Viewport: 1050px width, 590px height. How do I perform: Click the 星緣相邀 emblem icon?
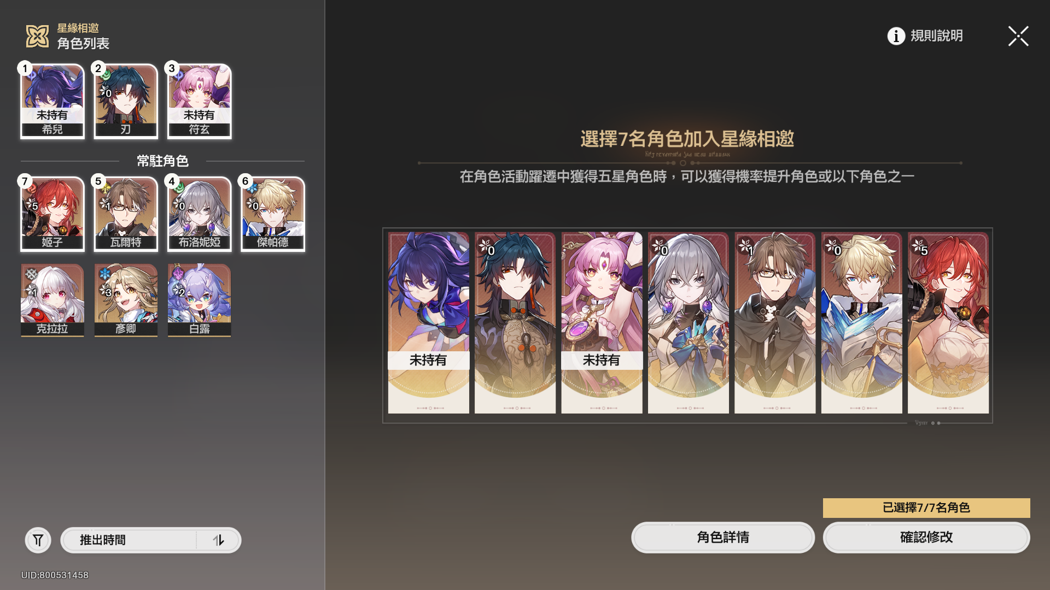[x=38, y=36]
